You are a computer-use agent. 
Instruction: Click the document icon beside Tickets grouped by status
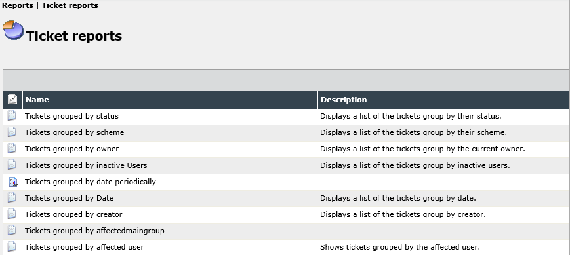(12, 116)
